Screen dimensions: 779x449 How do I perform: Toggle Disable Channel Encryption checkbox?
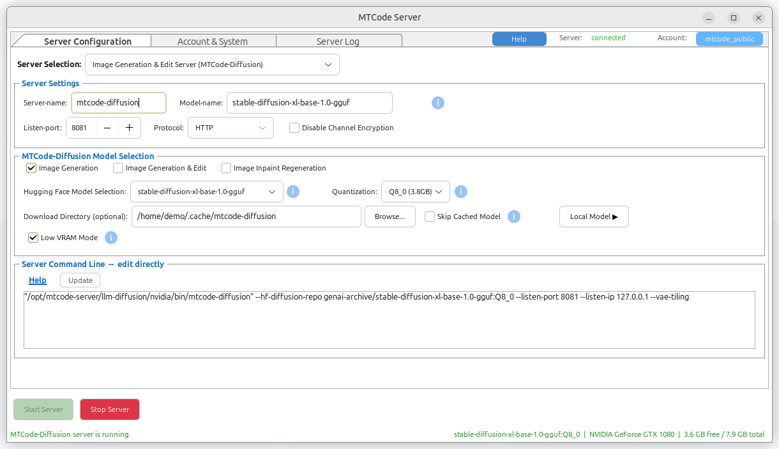click(x=294, y=128)
